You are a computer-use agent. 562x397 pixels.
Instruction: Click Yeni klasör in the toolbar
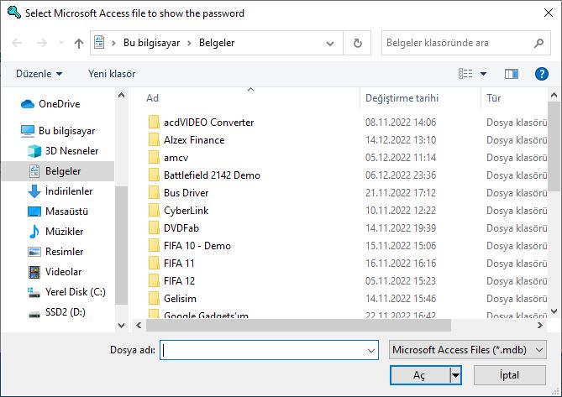[x=112, y=74]
